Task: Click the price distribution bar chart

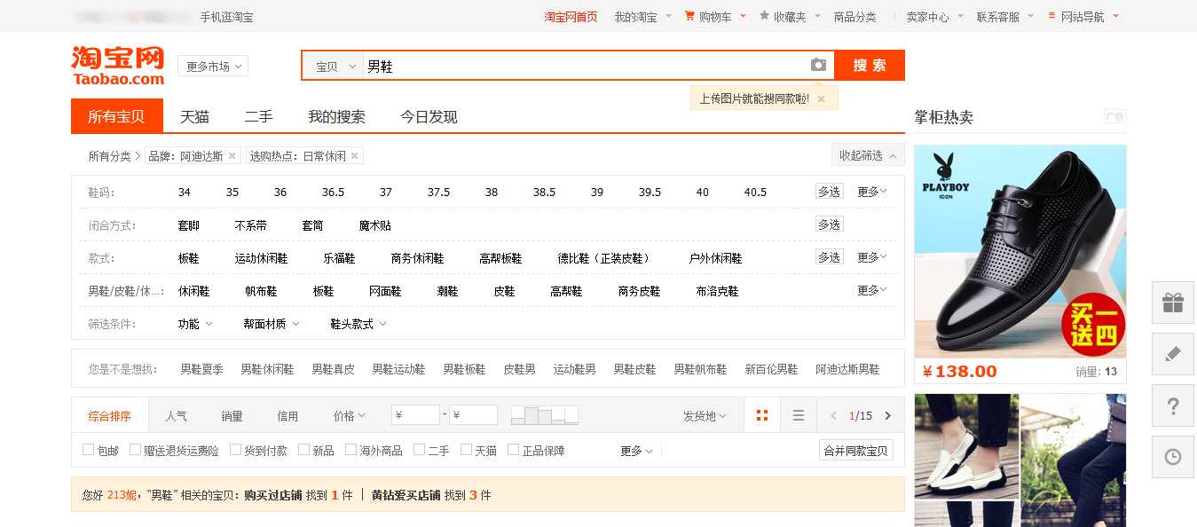Action: pyautogui.click(x=545, y=414)
